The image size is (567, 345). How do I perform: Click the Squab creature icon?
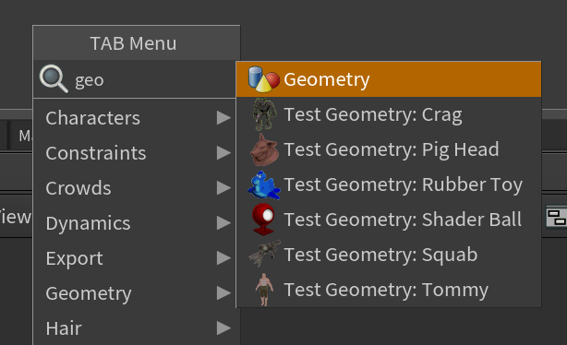[265, 254]
